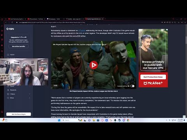The image size is (187, 140).
Task: Click the browser tab search icon
Action: click(173, 19)
